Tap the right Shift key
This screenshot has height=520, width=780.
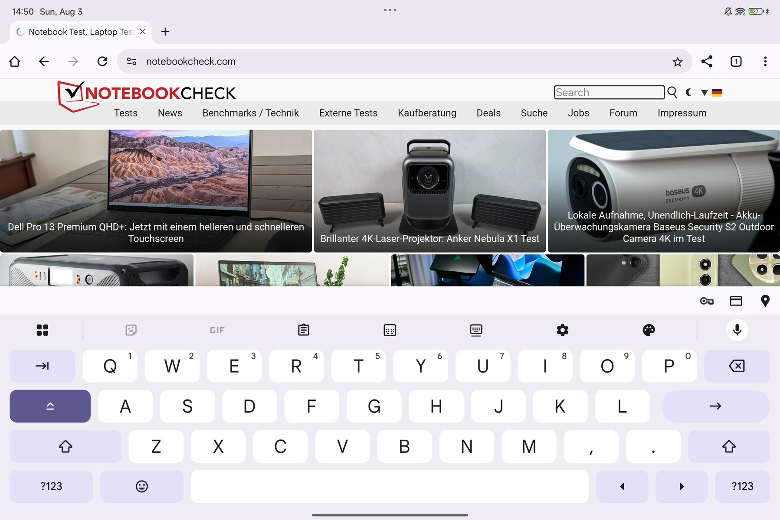[x=729, y=446]
